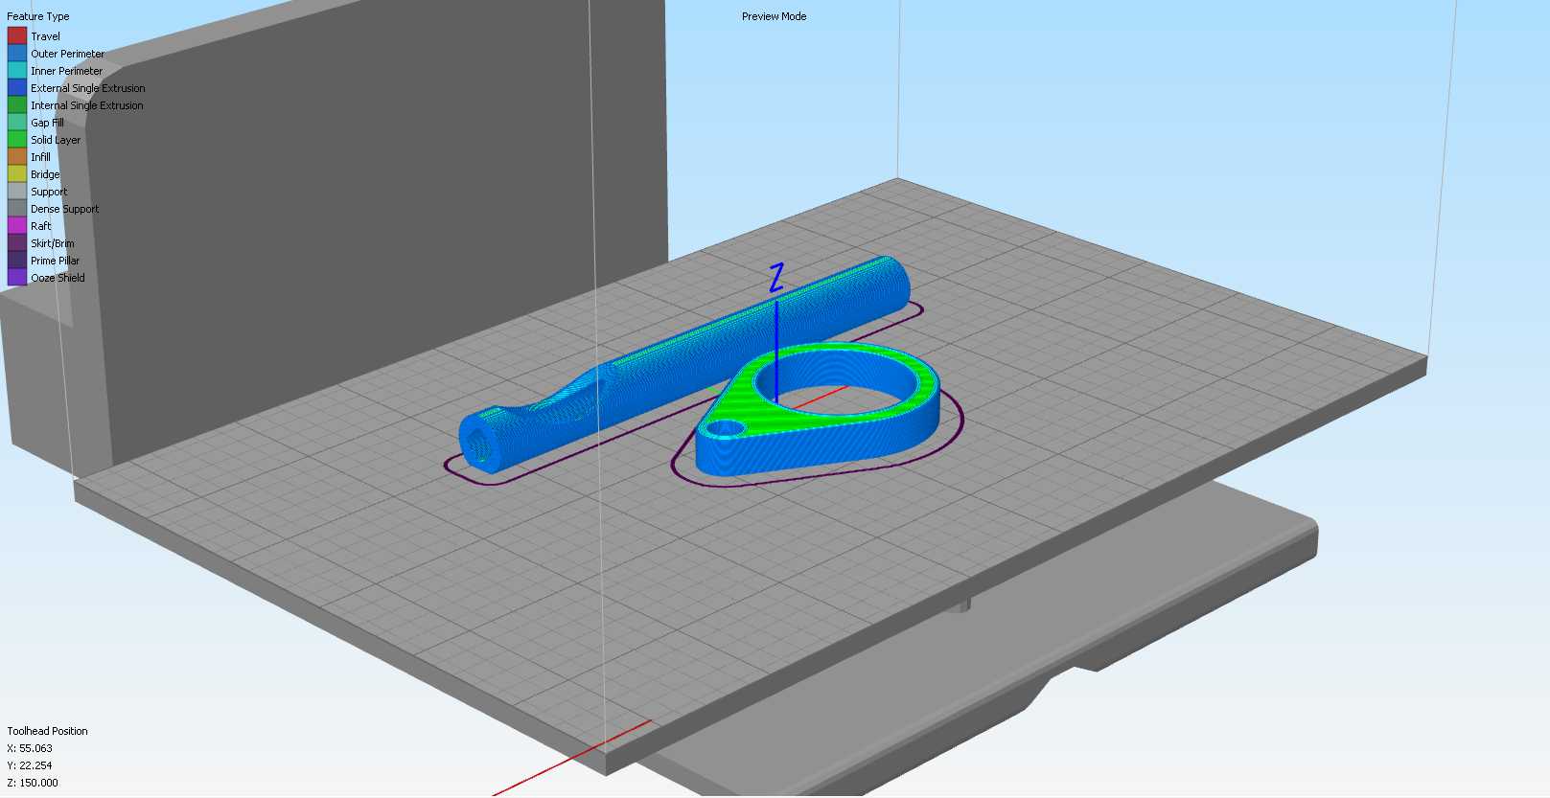
Task: Click the 'Support' legend label
Action: [49, 192]
